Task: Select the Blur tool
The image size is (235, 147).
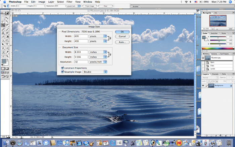Action: pyautogui.click(x=3, y=40)
